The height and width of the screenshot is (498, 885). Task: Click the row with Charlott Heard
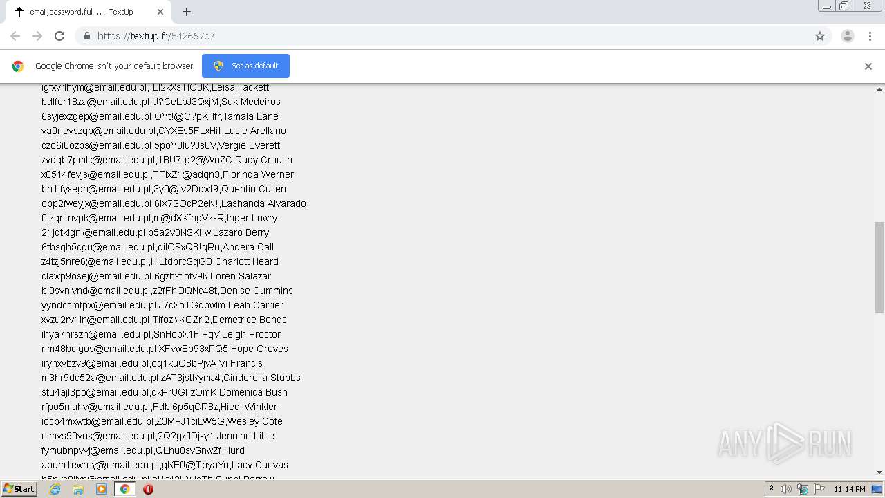160,261
